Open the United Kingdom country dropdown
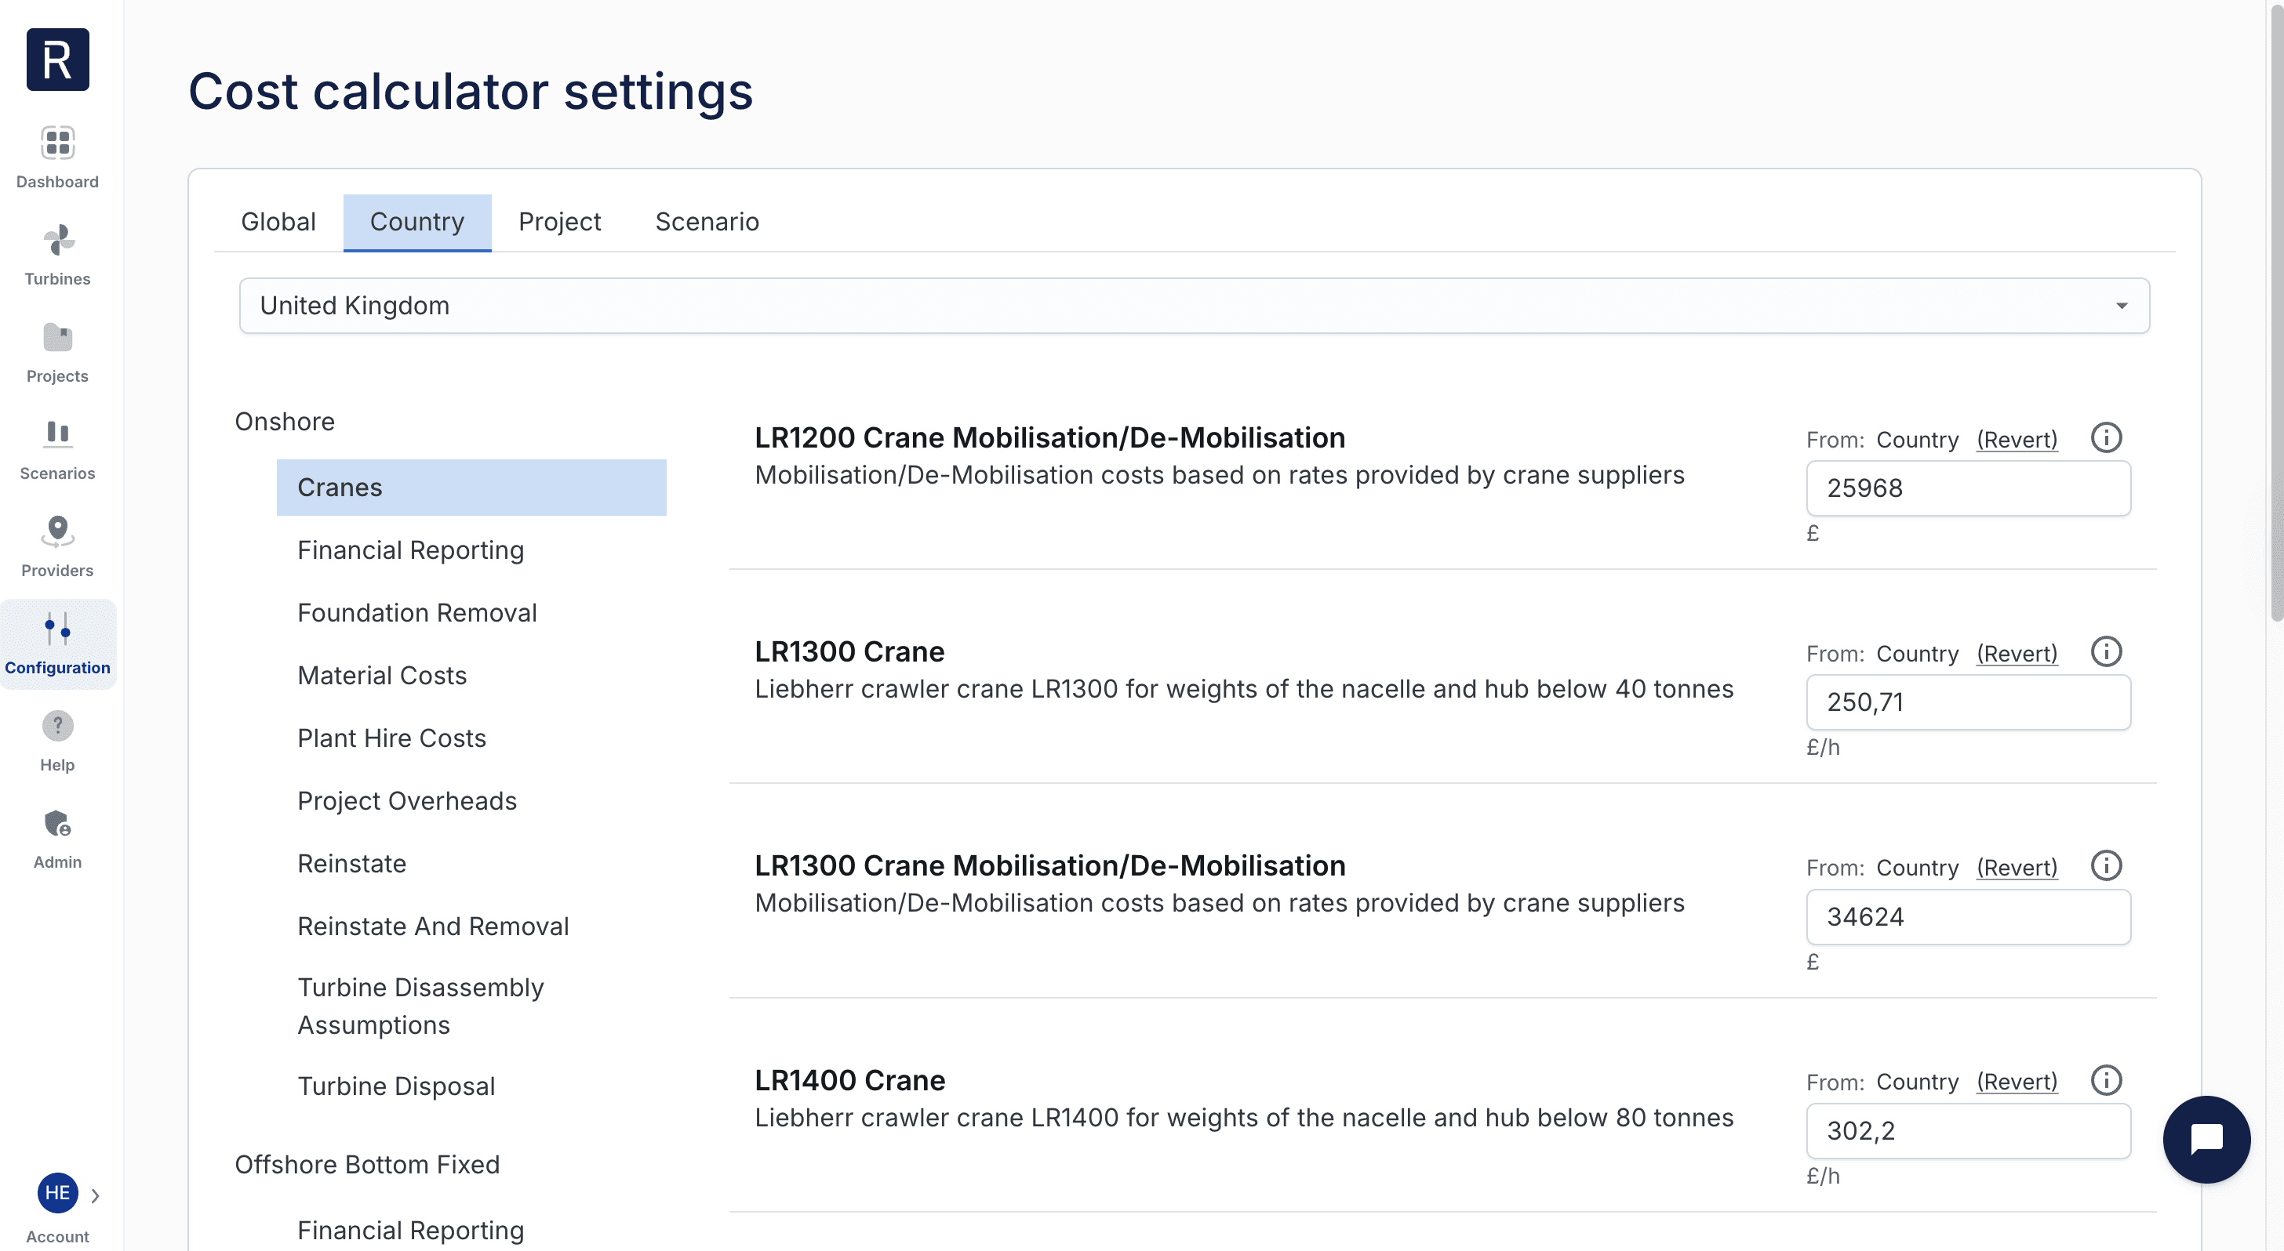This screenshot has width=2284, height=1251. (1194, 306)
